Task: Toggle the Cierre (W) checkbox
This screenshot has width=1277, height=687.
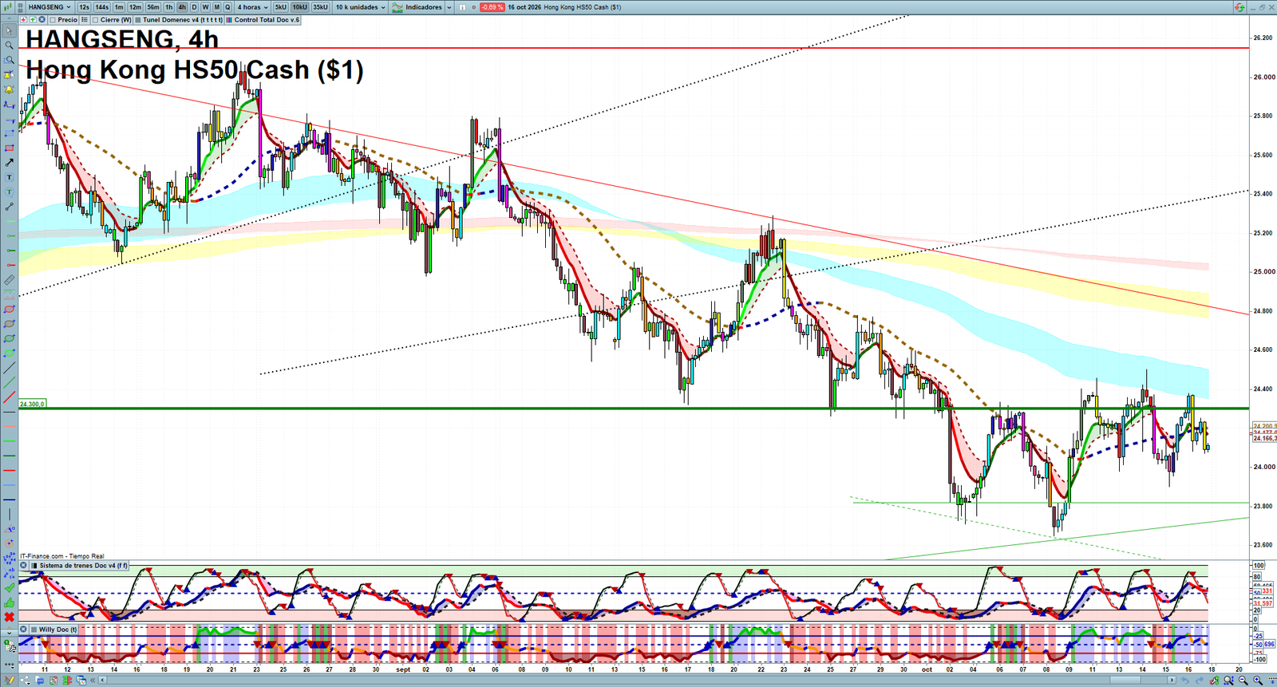Action: click(x=95, y=20)
